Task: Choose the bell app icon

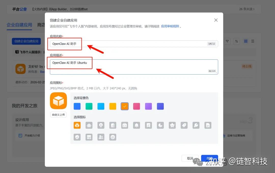Action: (x=137, y=125)
